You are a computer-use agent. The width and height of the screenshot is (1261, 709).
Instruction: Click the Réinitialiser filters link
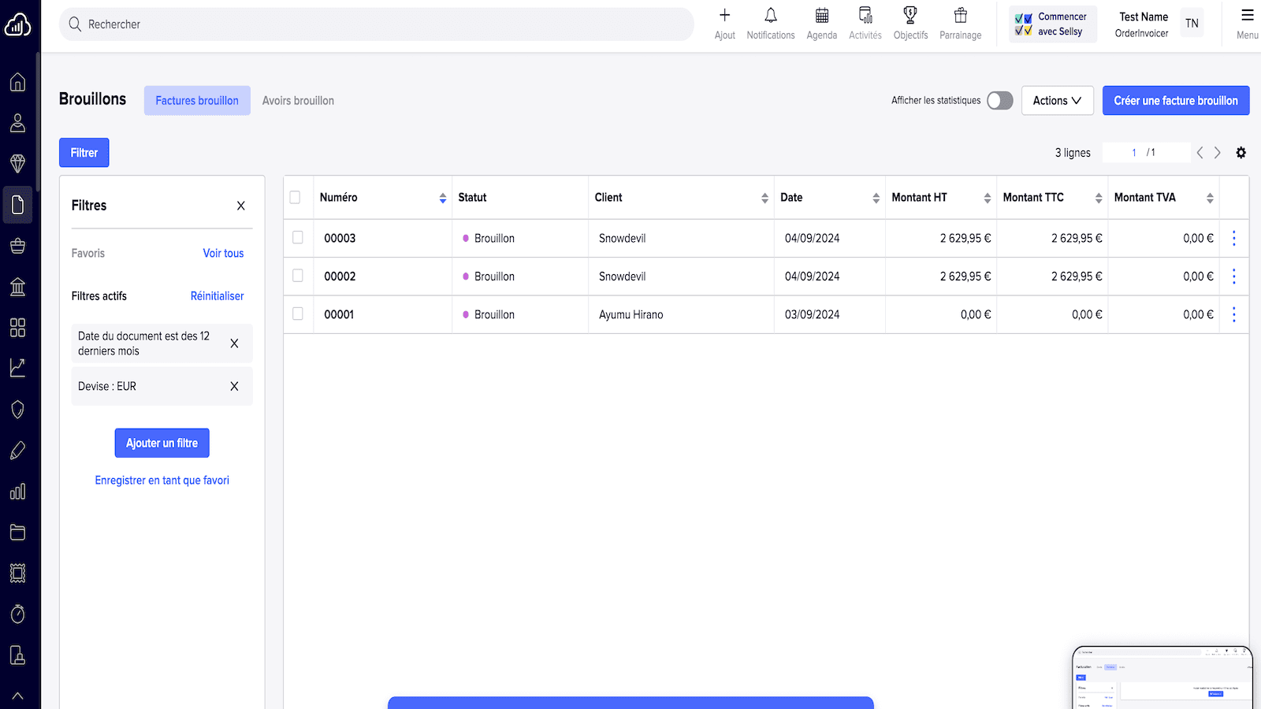pyautogui.click(x=217, y=296)
